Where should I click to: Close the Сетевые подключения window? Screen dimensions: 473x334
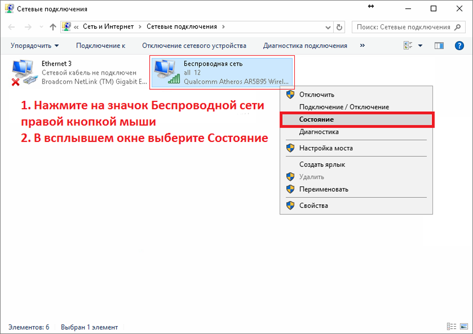459,8
